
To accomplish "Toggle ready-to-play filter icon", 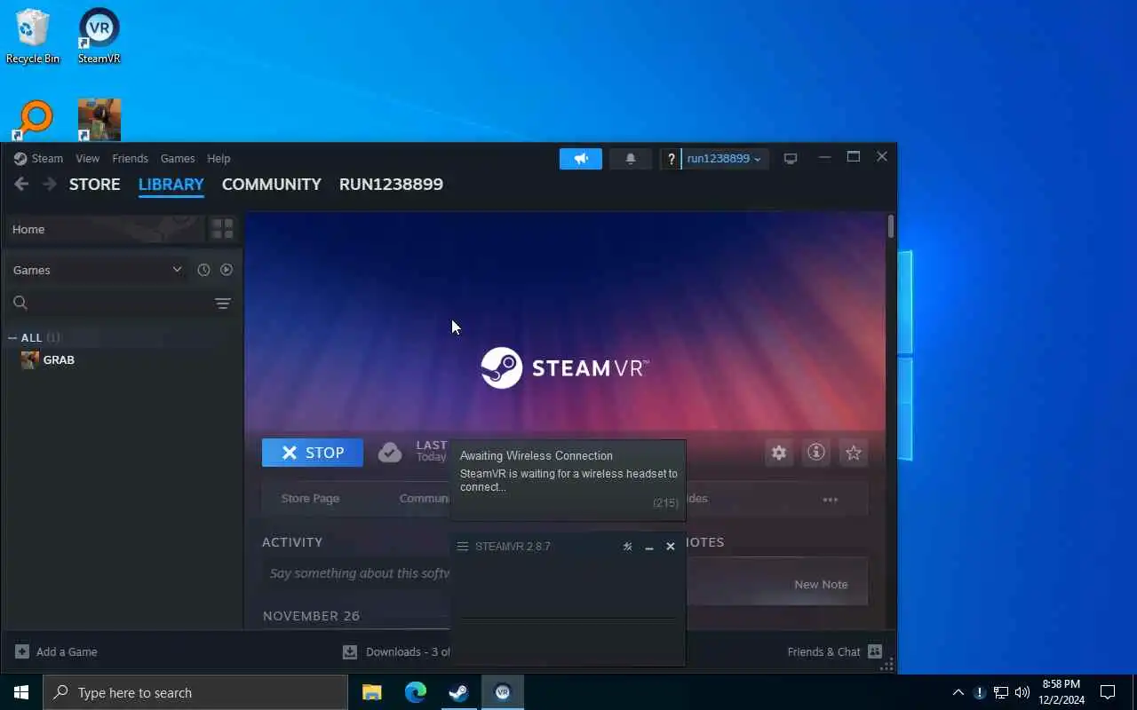I will 227,270.
